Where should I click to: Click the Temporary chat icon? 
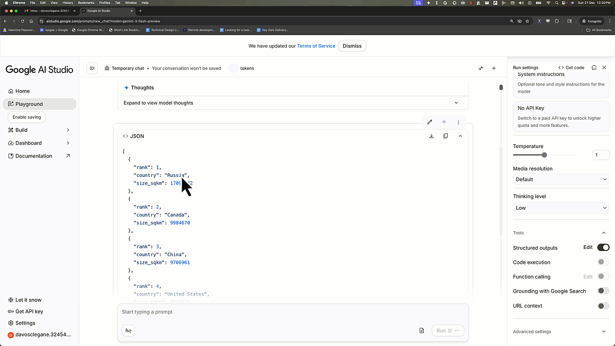[x=107, y=68]
